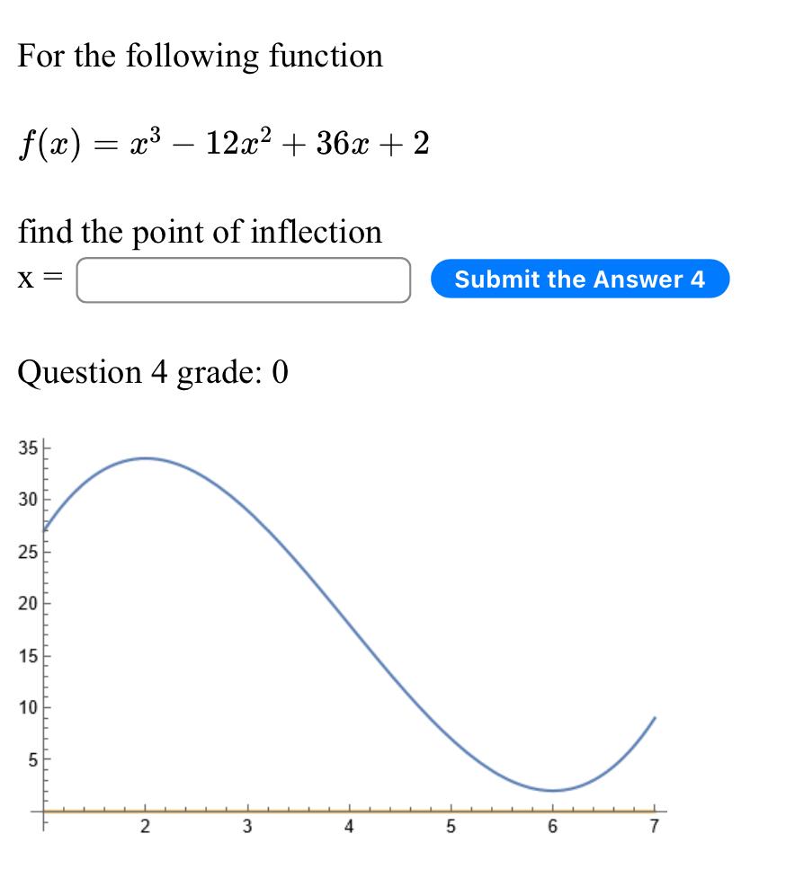This screenshot has width=804, height=887.
Task: Click the number 2 on the x-axis
Action: click(x=145, y=825)
